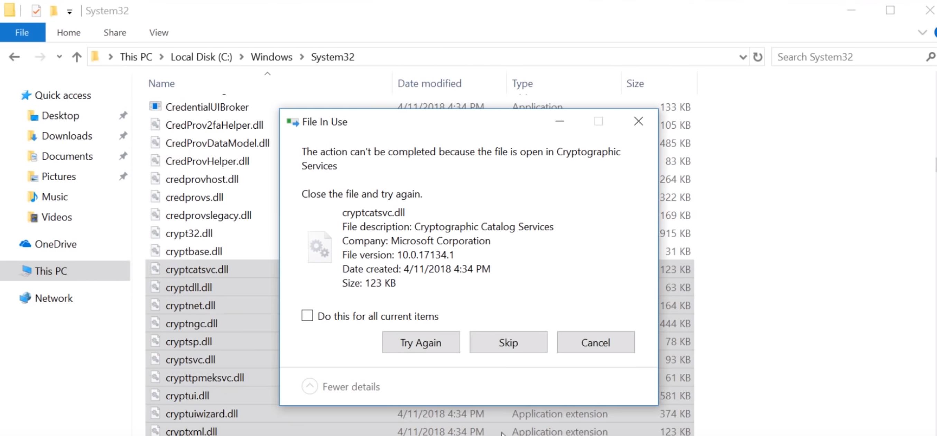Open the New Folder quick access icon
This screenshot has width=937, height=436.
pyautogui.click(x=54, y=10)
